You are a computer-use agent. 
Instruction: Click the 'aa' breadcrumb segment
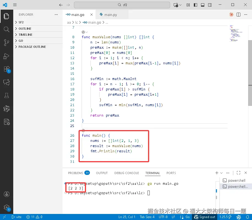69,23
